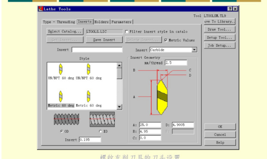Pick the second Metric 60 deg insert icon

tap(88, 97)
